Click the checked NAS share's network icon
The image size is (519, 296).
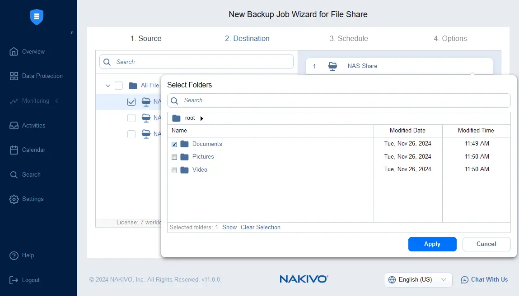point(146,102)
